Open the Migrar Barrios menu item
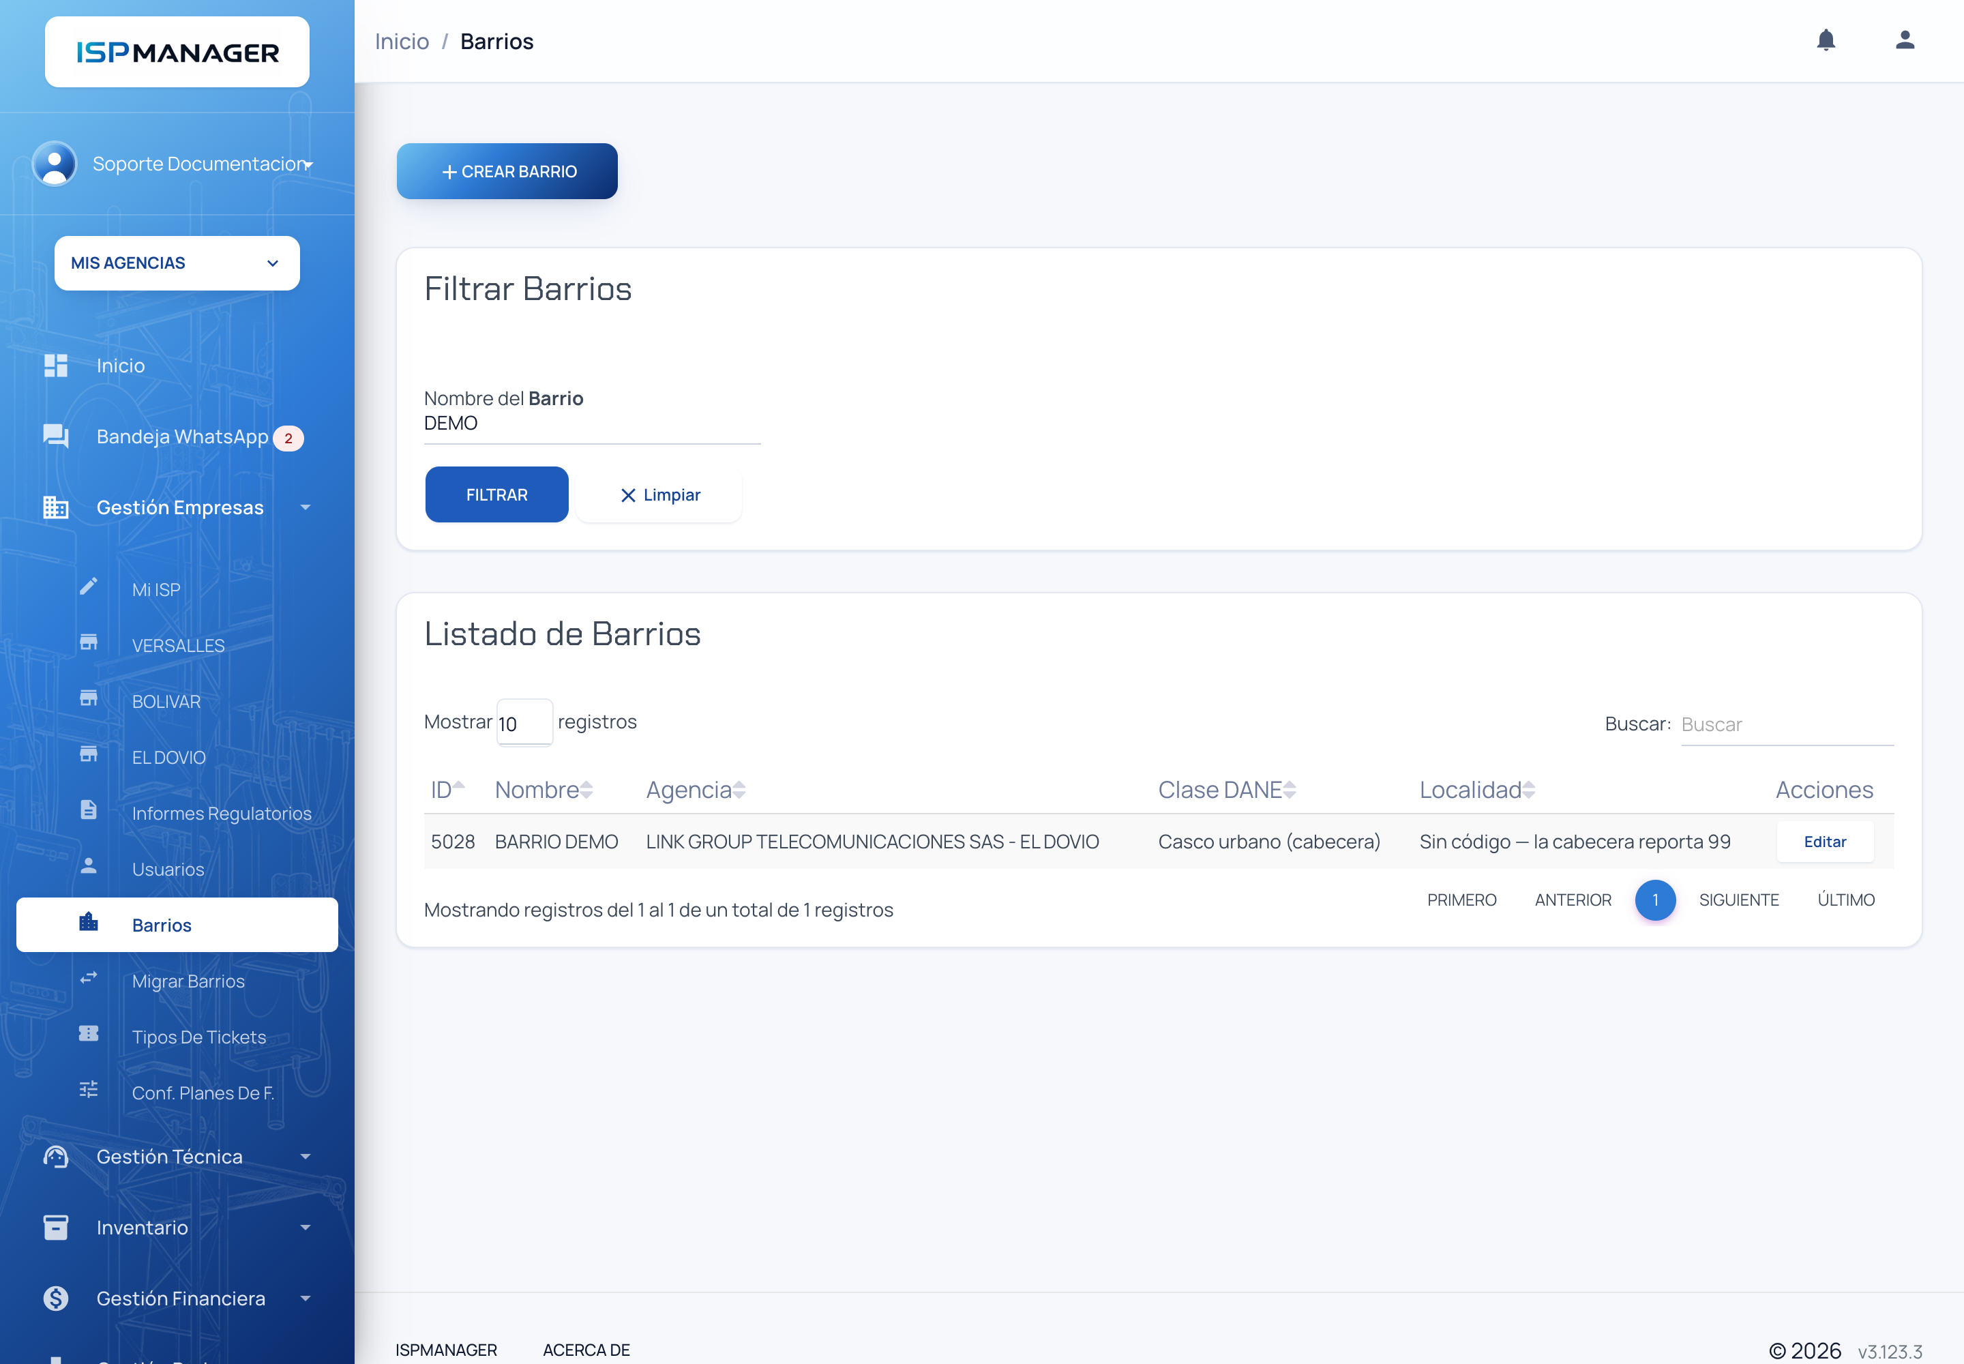This screenshot has width=1964, height=1364. (177, 981)
